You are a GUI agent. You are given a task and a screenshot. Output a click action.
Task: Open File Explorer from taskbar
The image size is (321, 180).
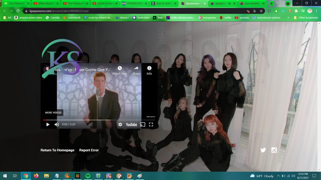(x=46, y=176)
